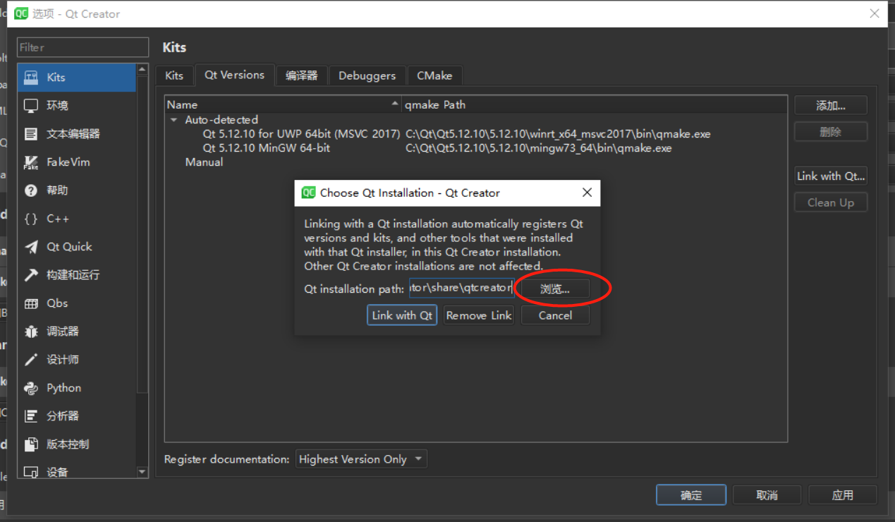Collapse the Auto-detected Qt versions group
This screenshot has height=522, width=895.
pyautogui.click(x=173, y=120)
